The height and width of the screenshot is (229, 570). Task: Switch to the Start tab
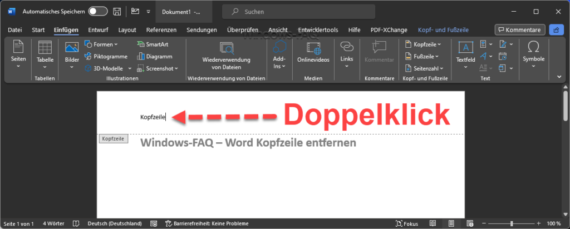pos(38,30)
